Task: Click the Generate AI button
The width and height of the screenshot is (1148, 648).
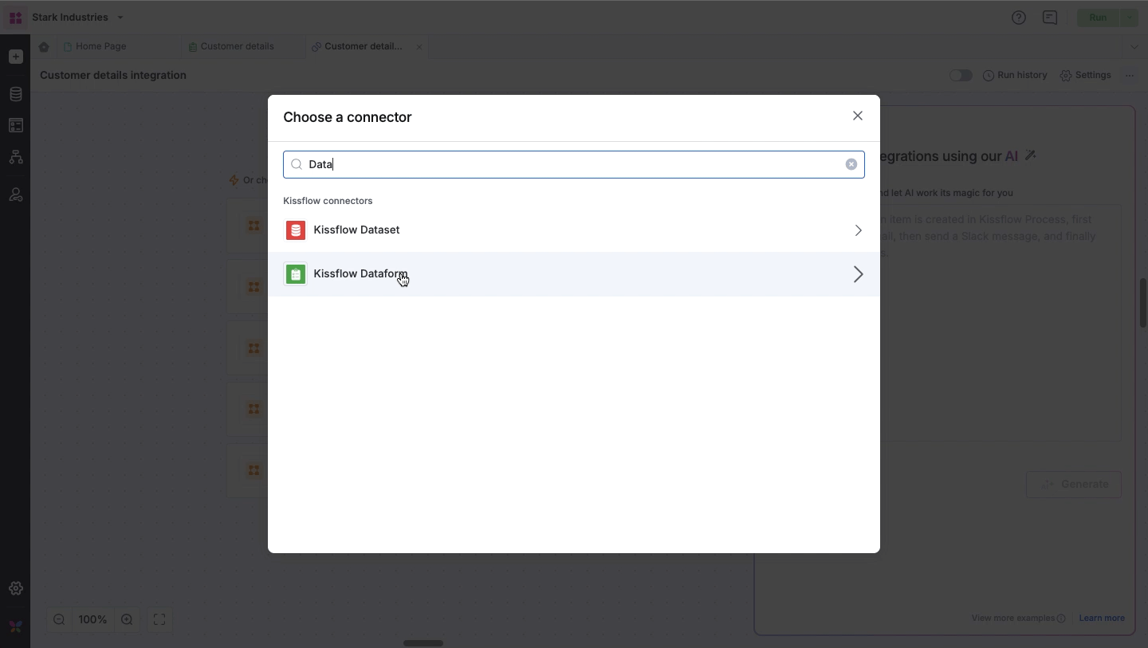Action: click(x=1073, y=484)
